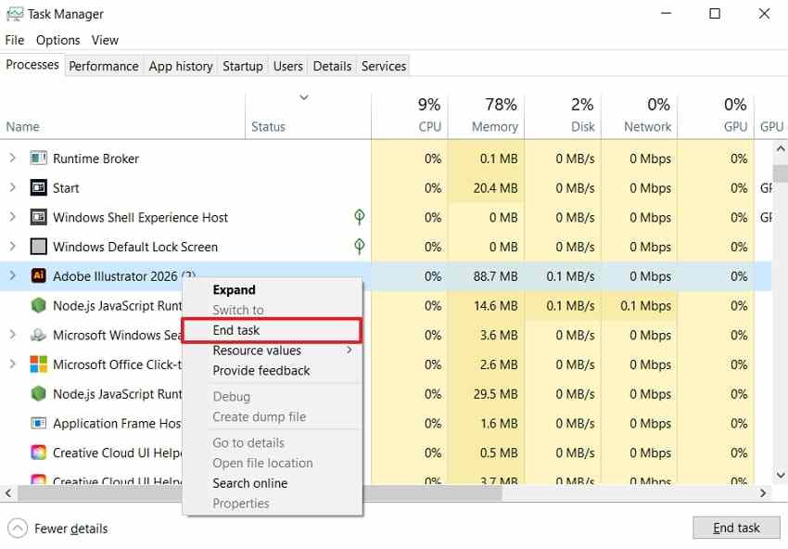
Task: Click the Adobe Illustrator Ai icon
Action: 39,276
